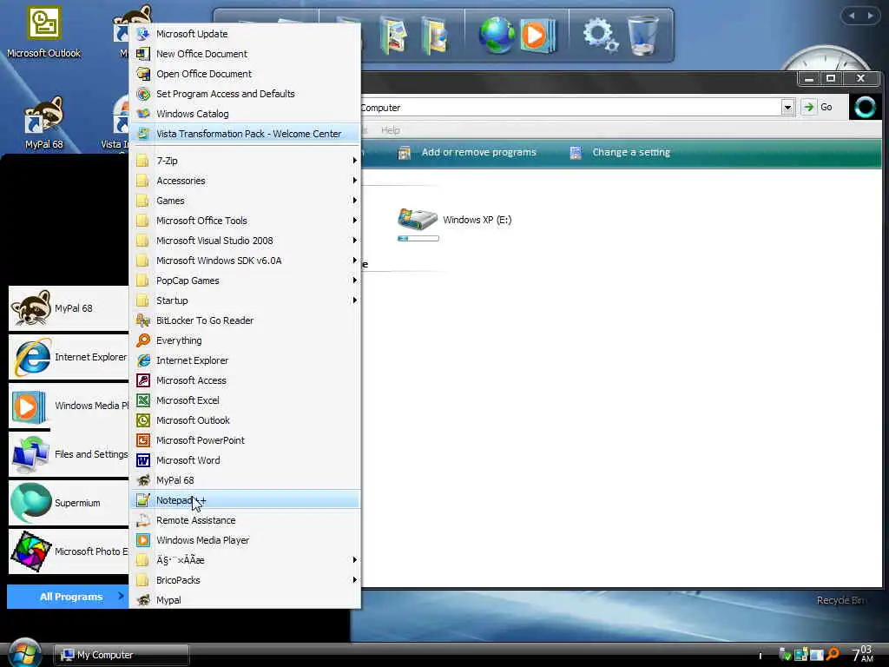Image resolution: width=889 pixels, height=667 pixels.
Task: Click Open Office Document entry
Action: coord(246,74)
